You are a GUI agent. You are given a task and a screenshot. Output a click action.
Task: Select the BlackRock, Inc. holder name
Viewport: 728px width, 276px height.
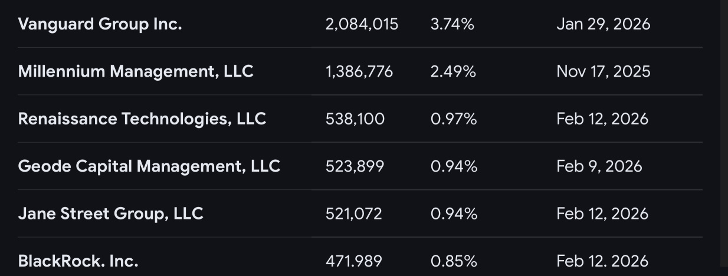pos(78,261)
